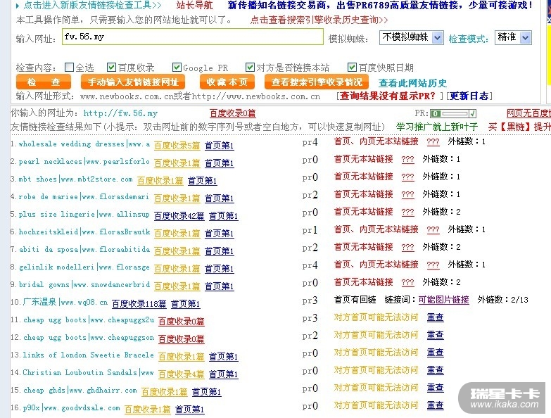The height and width of the screenshot is (418, 551).
Task: Click ??? link in bridal gowns row
Action: pyautogui.click(x=407, y=282)
